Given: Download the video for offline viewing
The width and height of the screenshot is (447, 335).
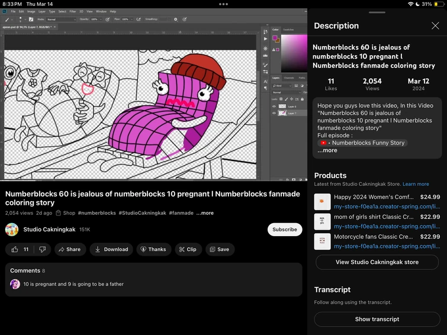Looking at the screenshot, I should tap(111, 249).
